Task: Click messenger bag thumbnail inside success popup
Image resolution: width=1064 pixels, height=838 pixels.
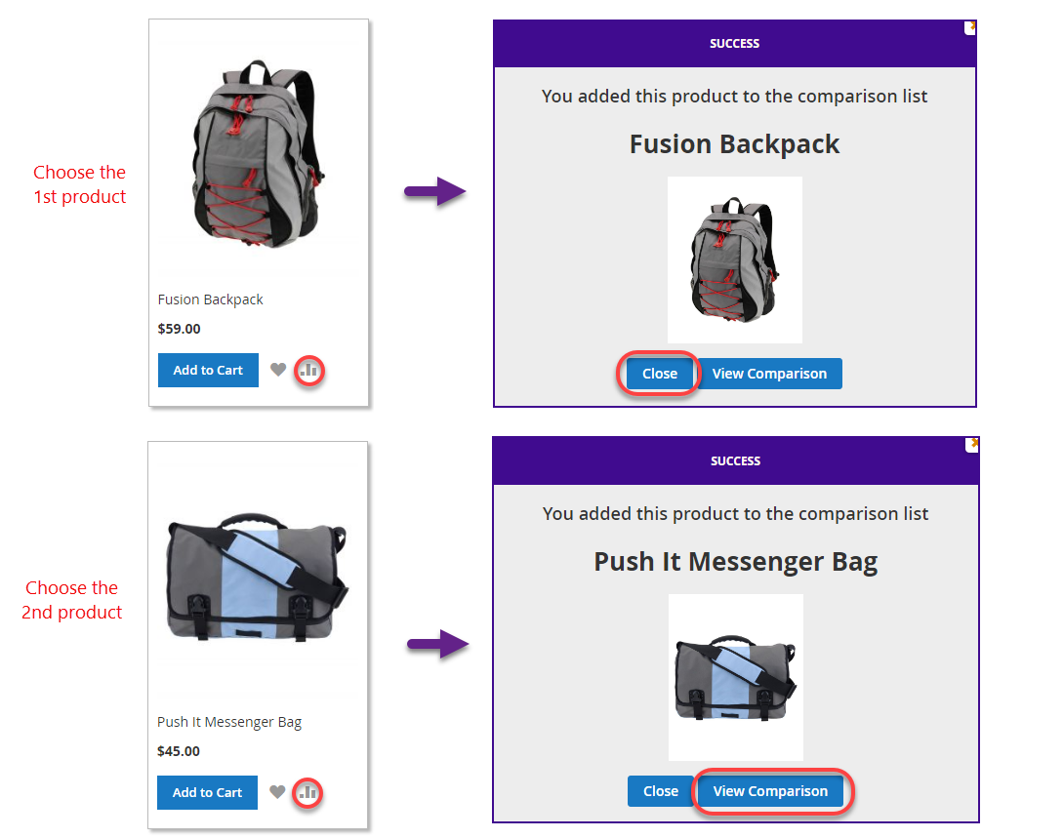Action: [x=736, y=677]
